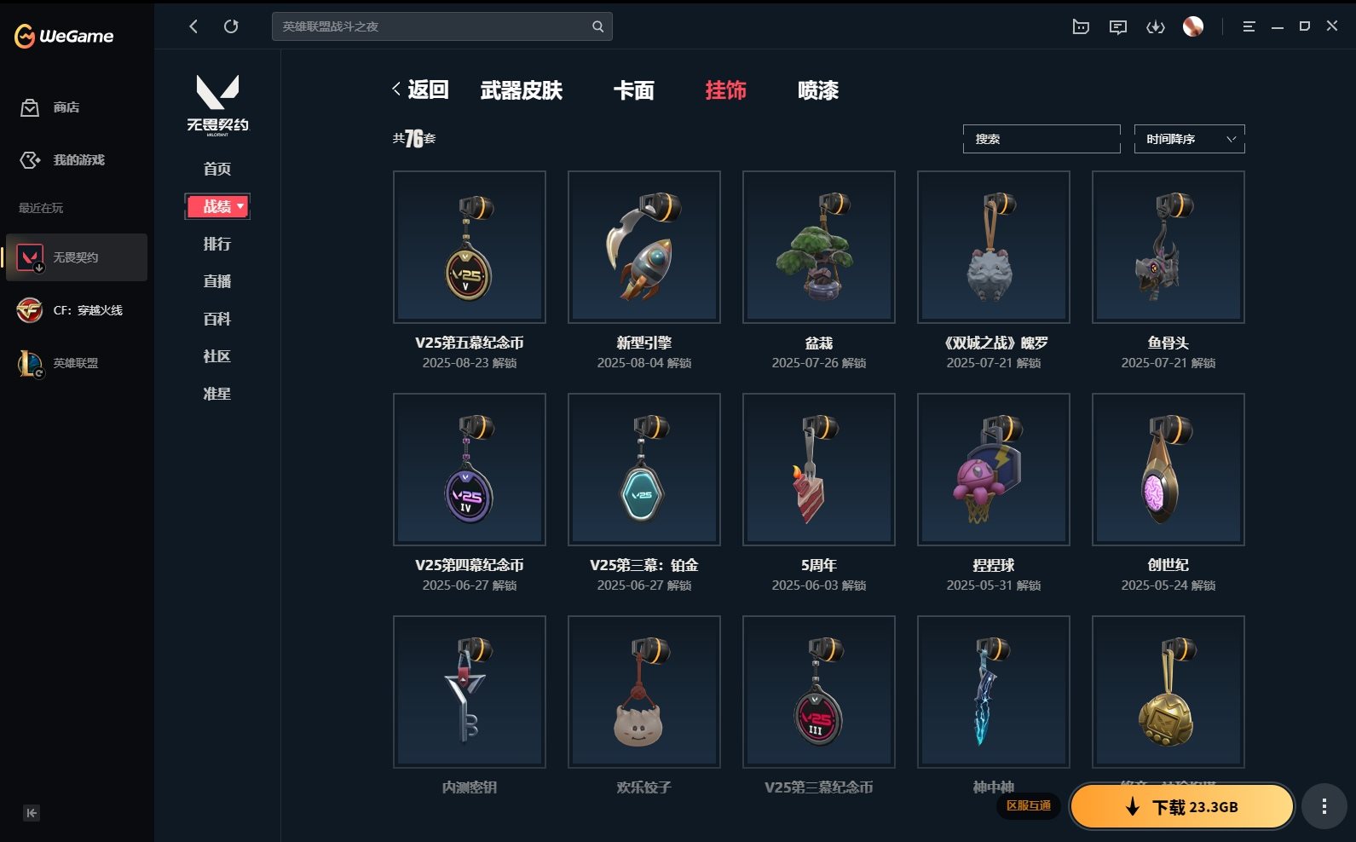The width and height of the screenshot is (1356, 842).
Task: Collapse the sidebar with the bottom-left icon
Action: point(32,813)
